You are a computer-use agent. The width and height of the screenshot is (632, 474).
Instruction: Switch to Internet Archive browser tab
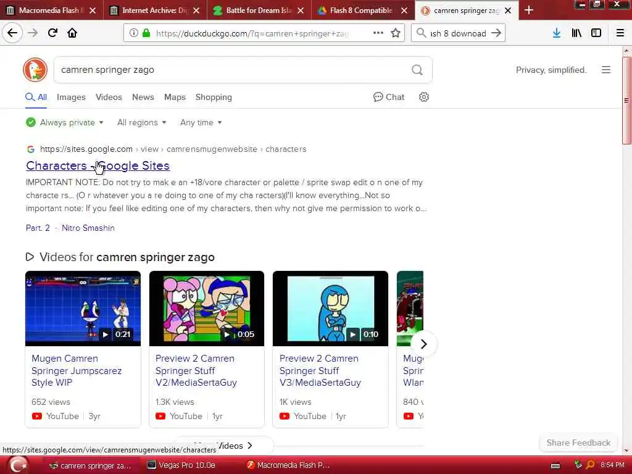click(154, 10)
